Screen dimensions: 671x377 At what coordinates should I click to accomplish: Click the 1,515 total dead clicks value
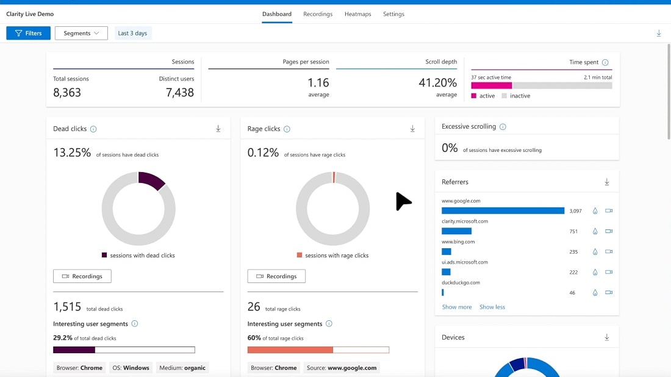point(67,307)
